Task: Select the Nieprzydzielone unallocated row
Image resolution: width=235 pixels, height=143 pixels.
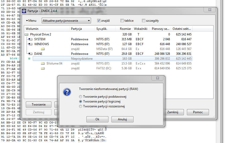Action: coord(113,59)
